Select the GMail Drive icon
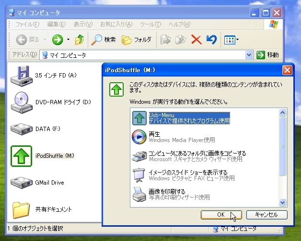Image resolution: width=301 pixels, height=241 pixels. pos(21,183)
